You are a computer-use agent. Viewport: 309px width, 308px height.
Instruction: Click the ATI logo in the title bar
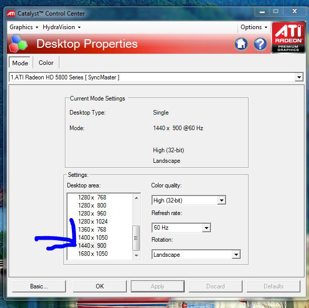click(x=11, y=14)
